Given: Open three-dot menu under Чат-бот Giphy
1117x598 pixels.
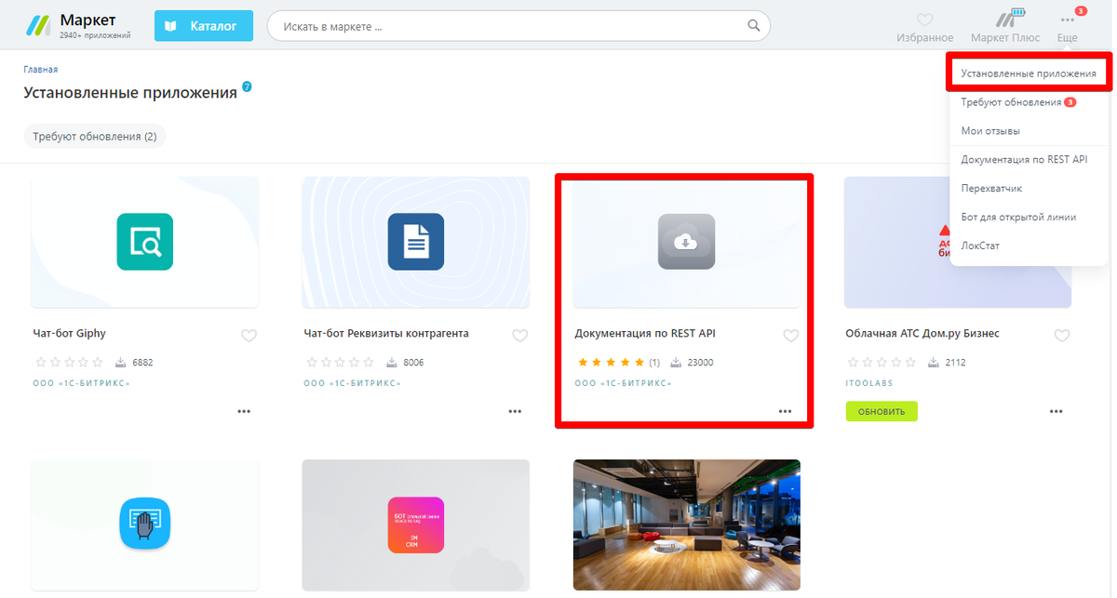Looking at the screenshot, I should click(x=244, y=411).
